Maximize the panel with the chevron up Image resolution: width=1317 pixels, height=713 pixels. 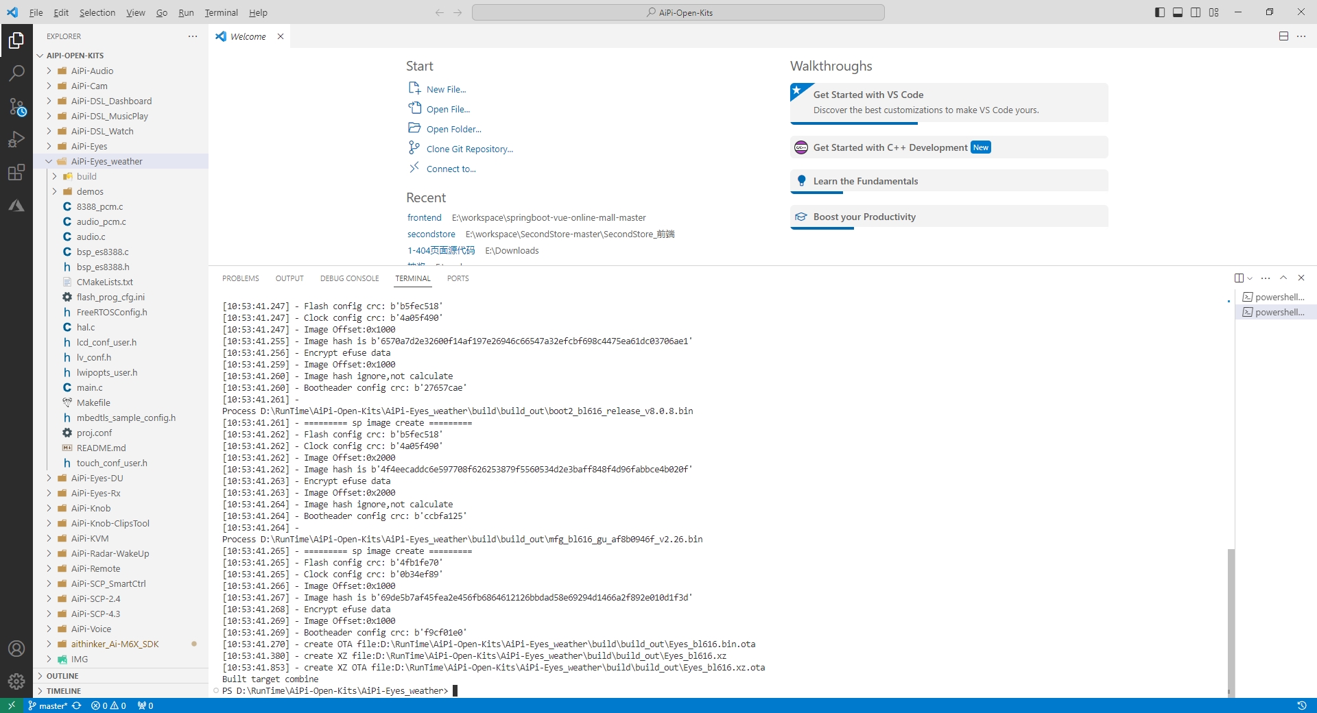tap(1283, 278)
